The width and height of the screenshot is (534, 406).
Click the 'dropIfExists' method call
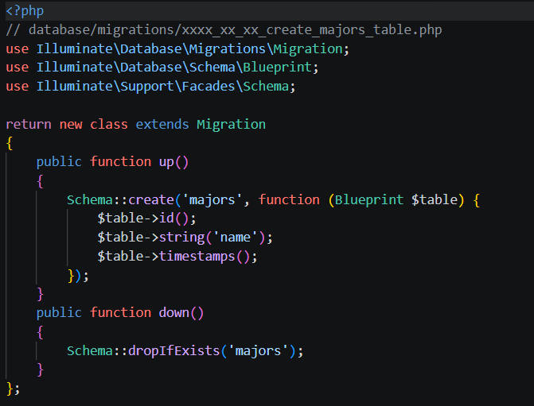(x=174, y=350)
